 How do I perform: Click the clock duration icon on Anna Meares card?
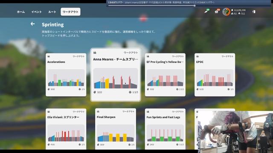tap(95, 92)
